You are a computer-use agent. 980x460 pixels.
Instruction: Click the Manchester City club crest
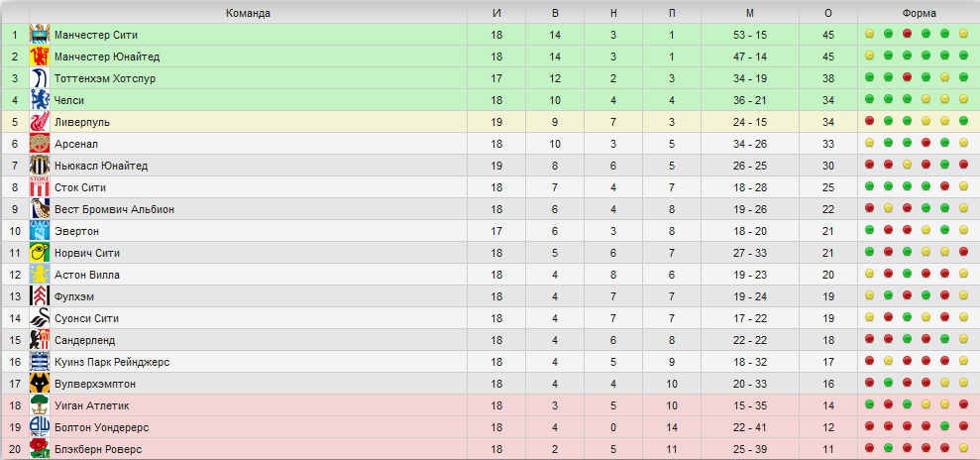[x=40, y=35]
